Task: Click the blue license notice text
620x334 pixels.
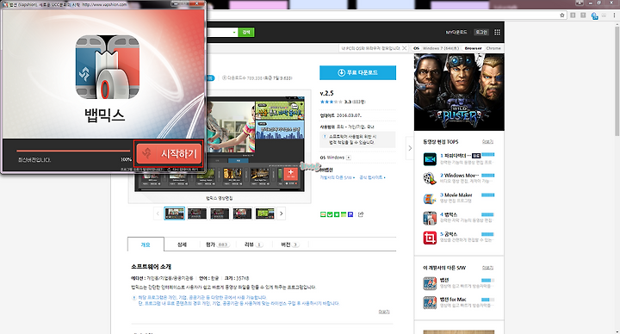Action: (x=239, y=300)
